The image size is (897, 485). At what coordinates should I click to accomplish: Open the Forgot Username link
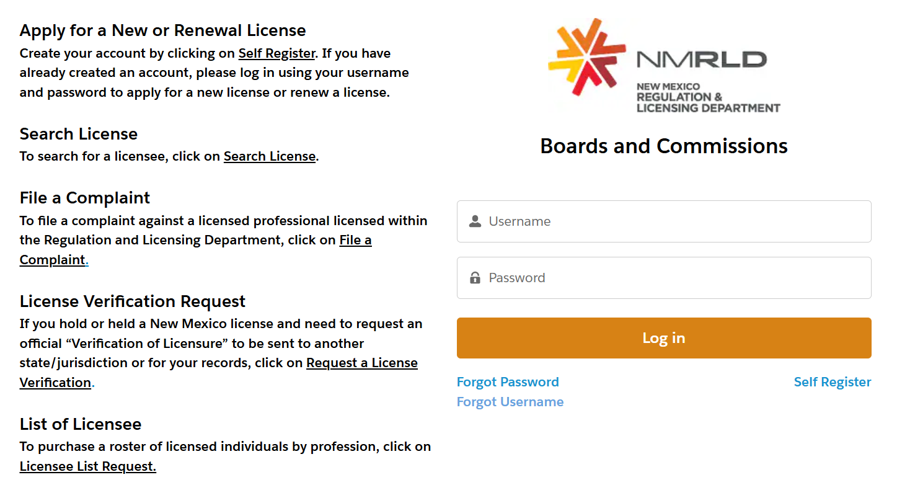tap(510, 402)
